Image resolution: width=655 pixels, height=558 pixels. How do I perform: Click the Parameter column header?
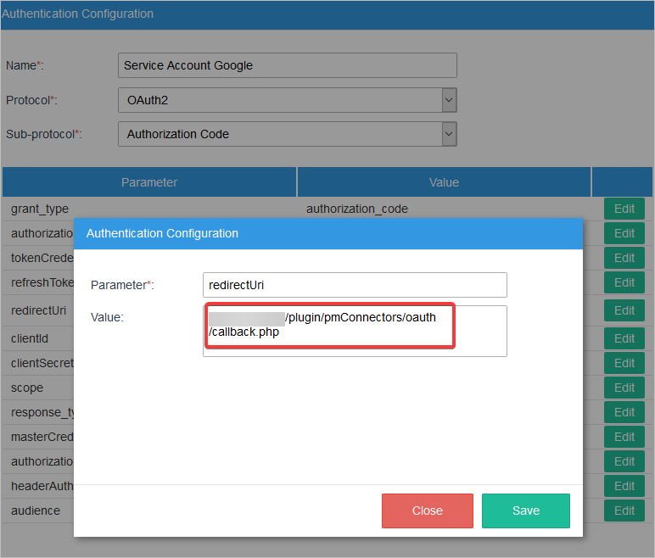click(x=149, y=182)
